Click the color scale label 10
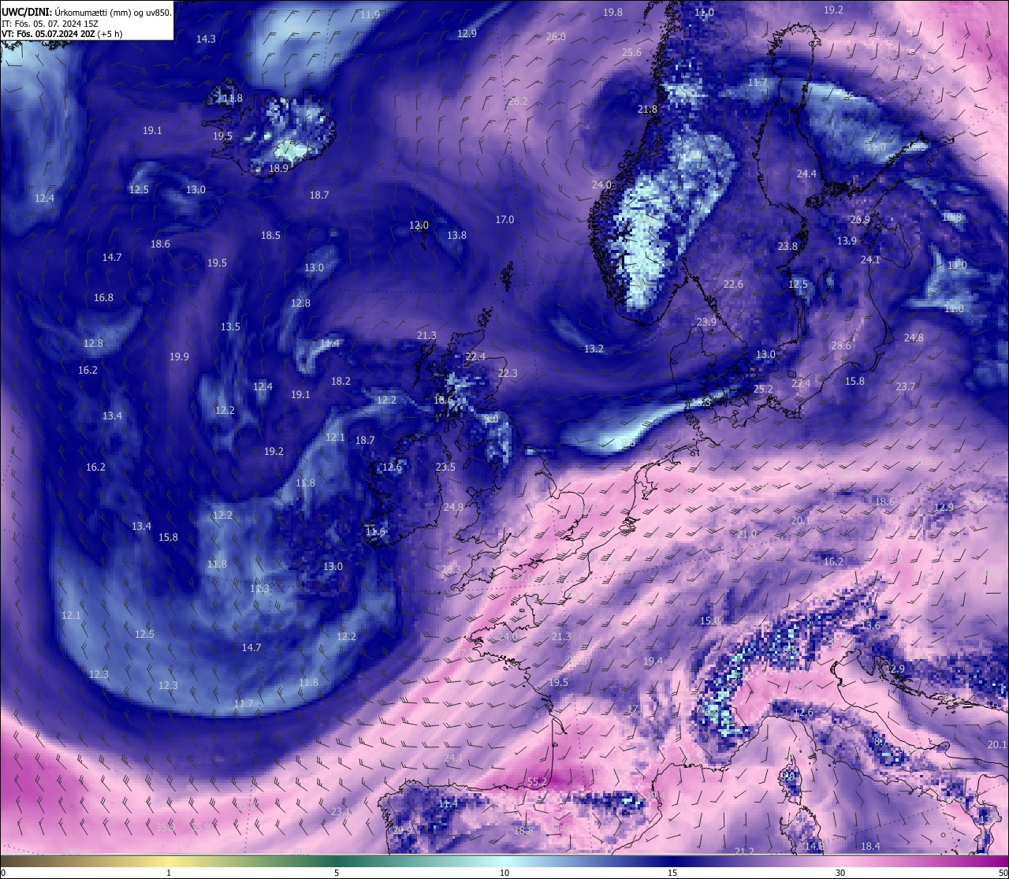 504,873
